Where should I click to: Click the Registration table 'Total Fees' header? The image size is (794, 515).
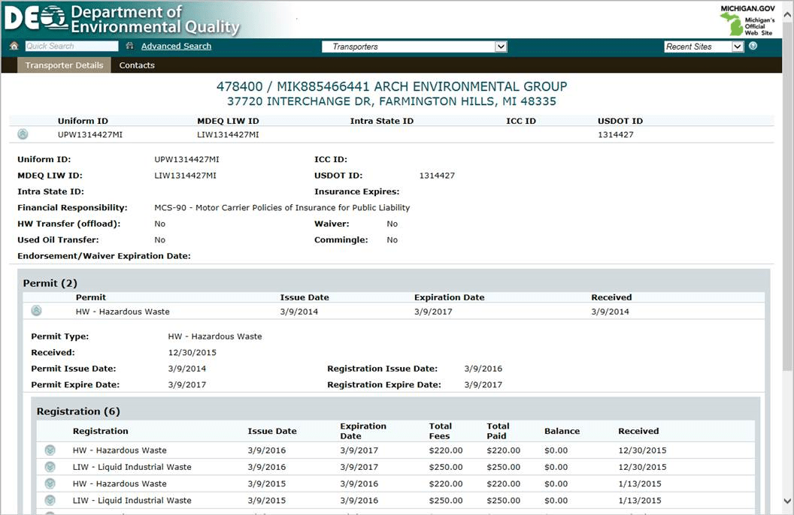point(440,431)
